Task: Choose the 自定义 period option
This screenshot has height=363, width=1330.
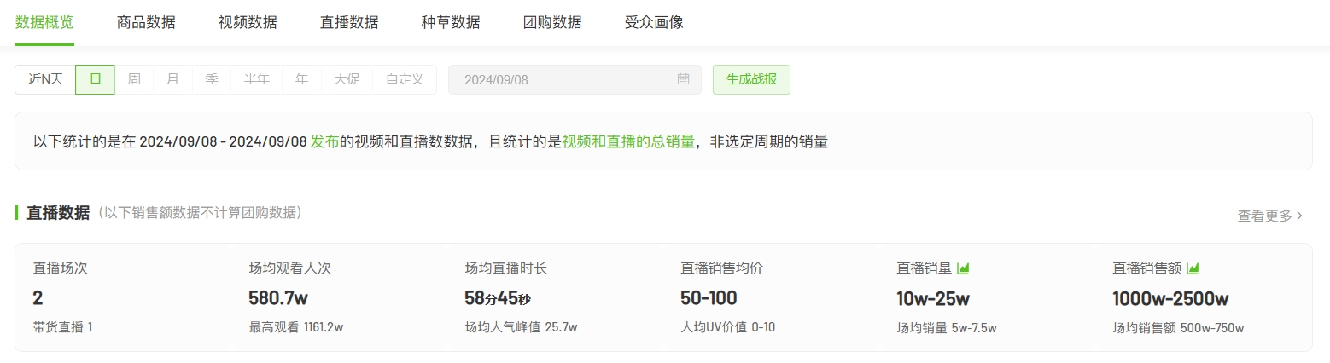Action: [405, 79]
